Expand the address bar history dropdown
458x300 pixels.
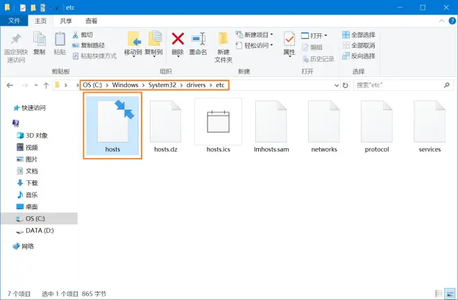click(337, 85)
